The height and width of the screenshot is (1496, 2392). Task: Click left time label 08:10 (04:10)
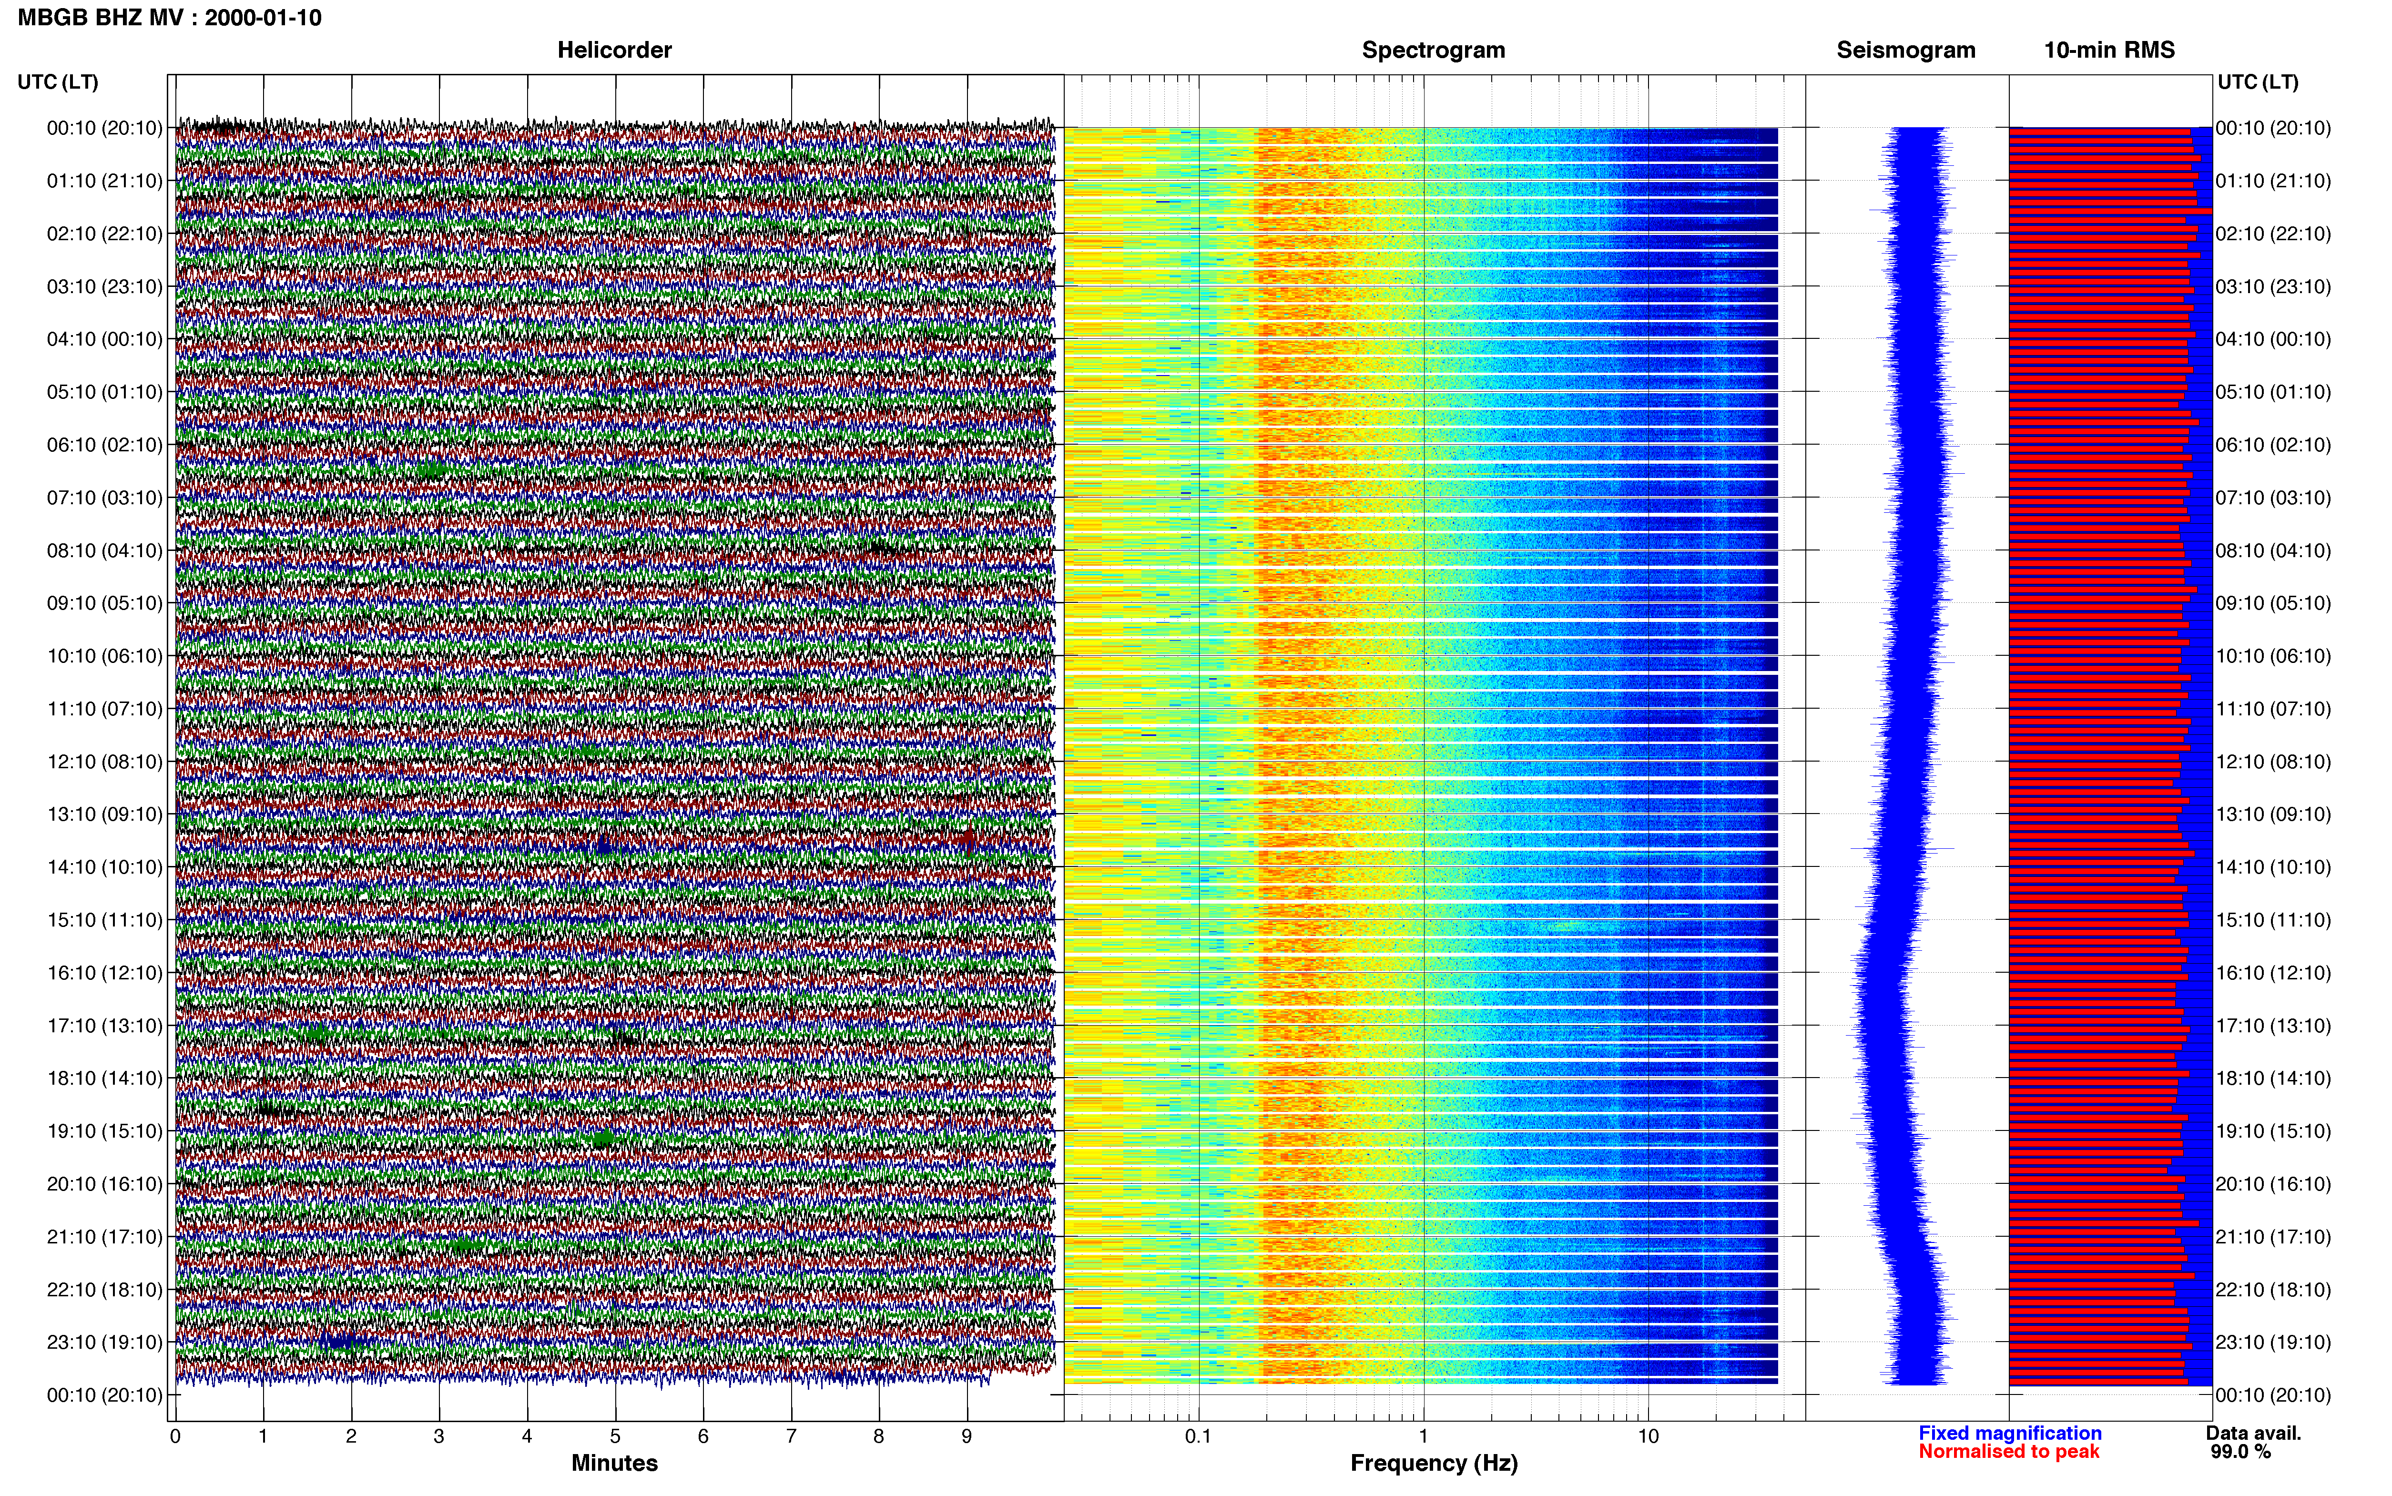[104, 550]
